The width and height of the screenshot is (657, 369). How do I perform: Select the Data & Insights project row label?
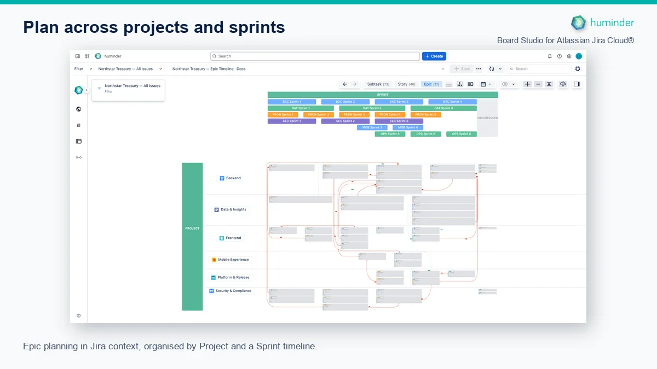(230, 209)
